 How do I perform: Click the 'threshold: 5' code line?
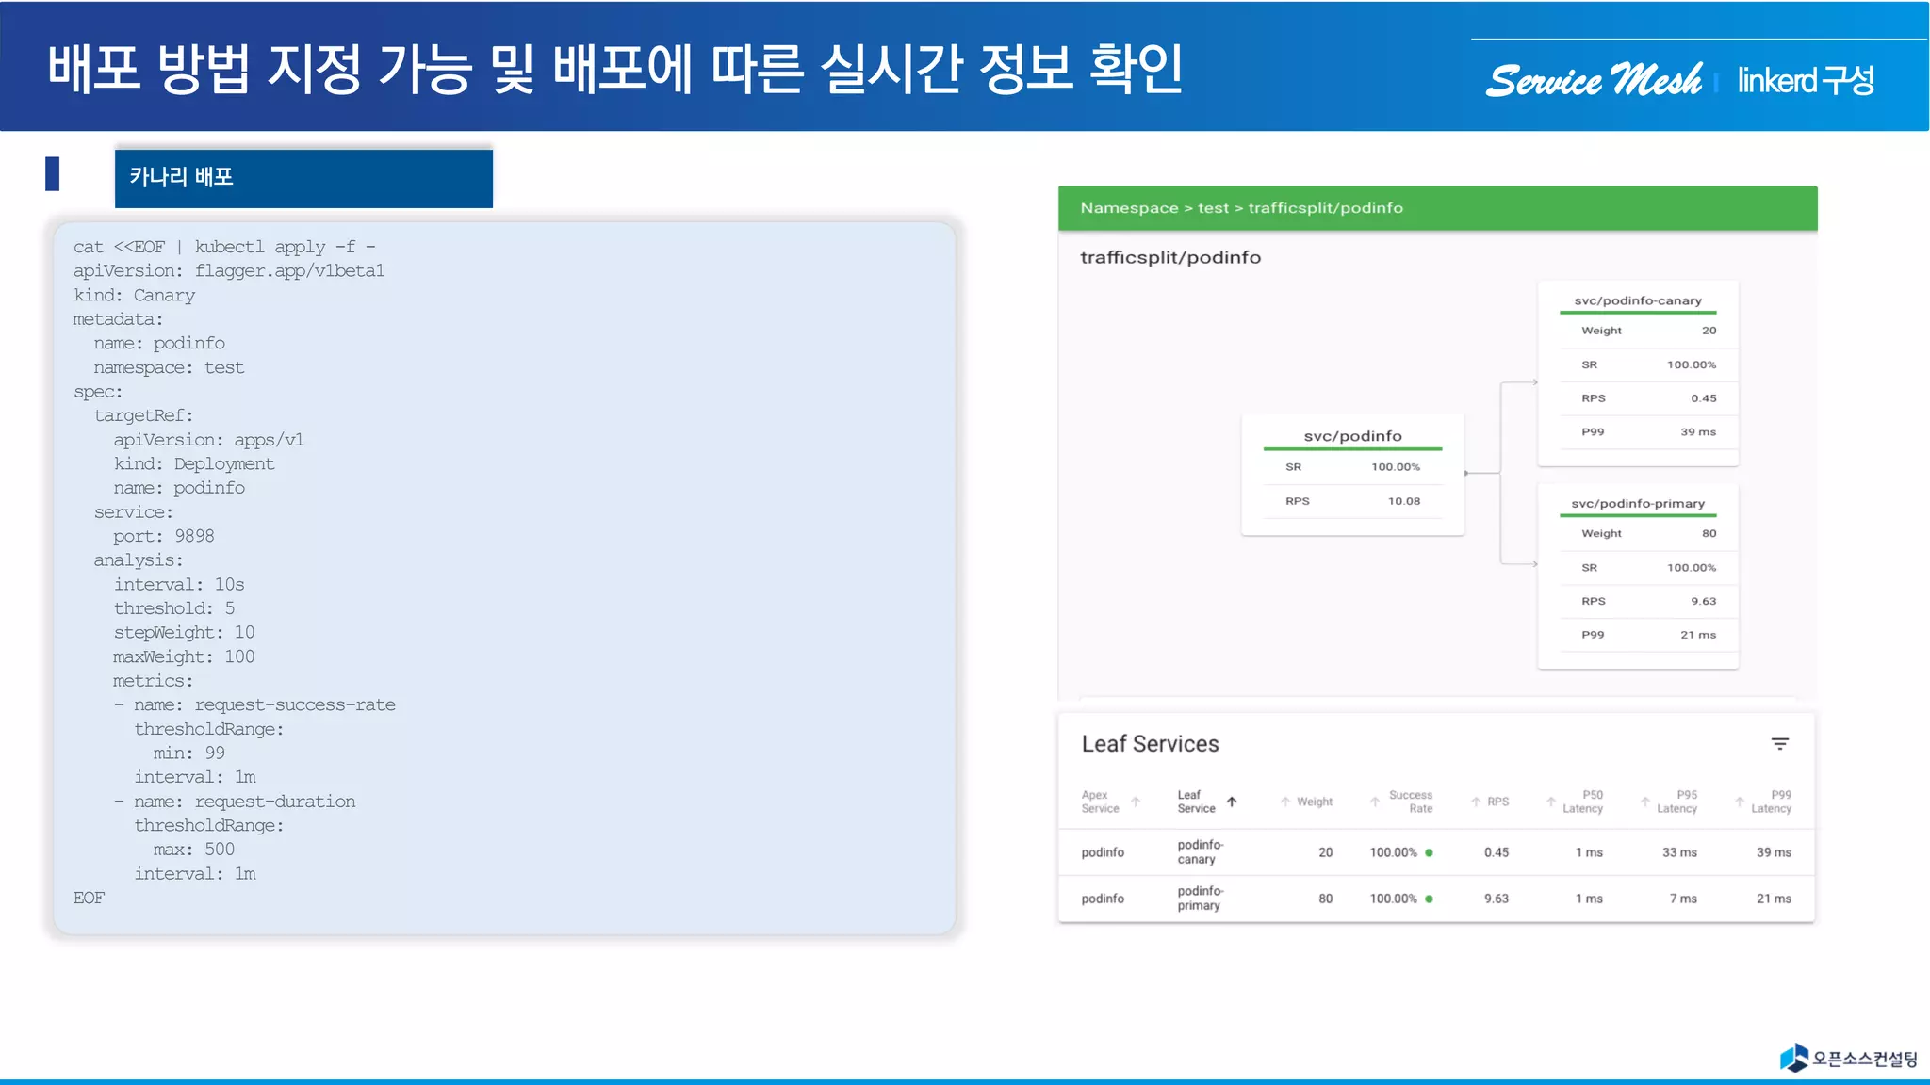pos(174,609)
